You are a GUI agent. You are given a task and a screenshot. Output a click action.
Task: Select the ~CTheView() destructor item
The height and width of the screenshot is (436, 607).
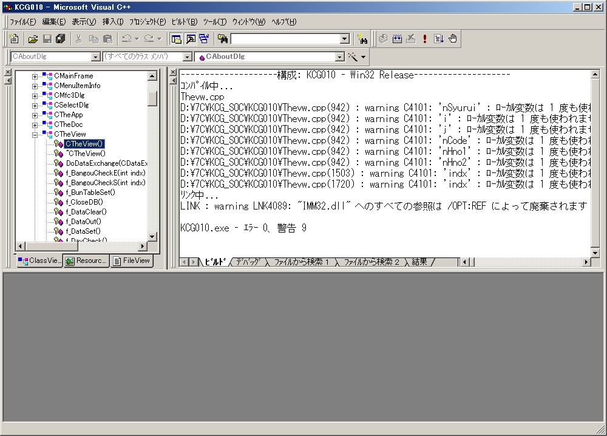click(x=86, y=154)
